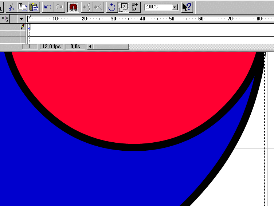Click the Align icon
This screenshot has height=206, width=274.
(x=135, y=7)
